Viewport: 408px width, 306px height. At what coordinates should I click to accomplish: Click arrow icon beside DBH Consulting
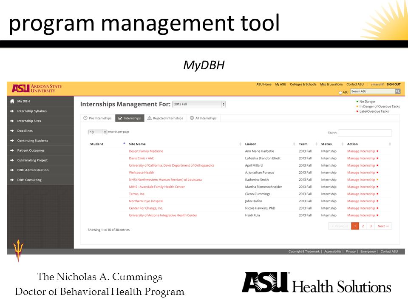click(12, 180)
